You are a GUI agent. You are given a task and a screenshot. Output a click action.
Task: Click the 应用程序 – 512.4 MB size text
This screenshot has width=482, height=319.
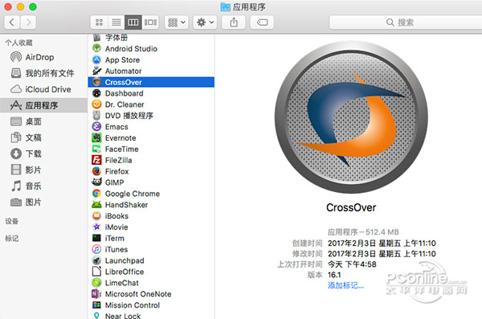[363, 232]
